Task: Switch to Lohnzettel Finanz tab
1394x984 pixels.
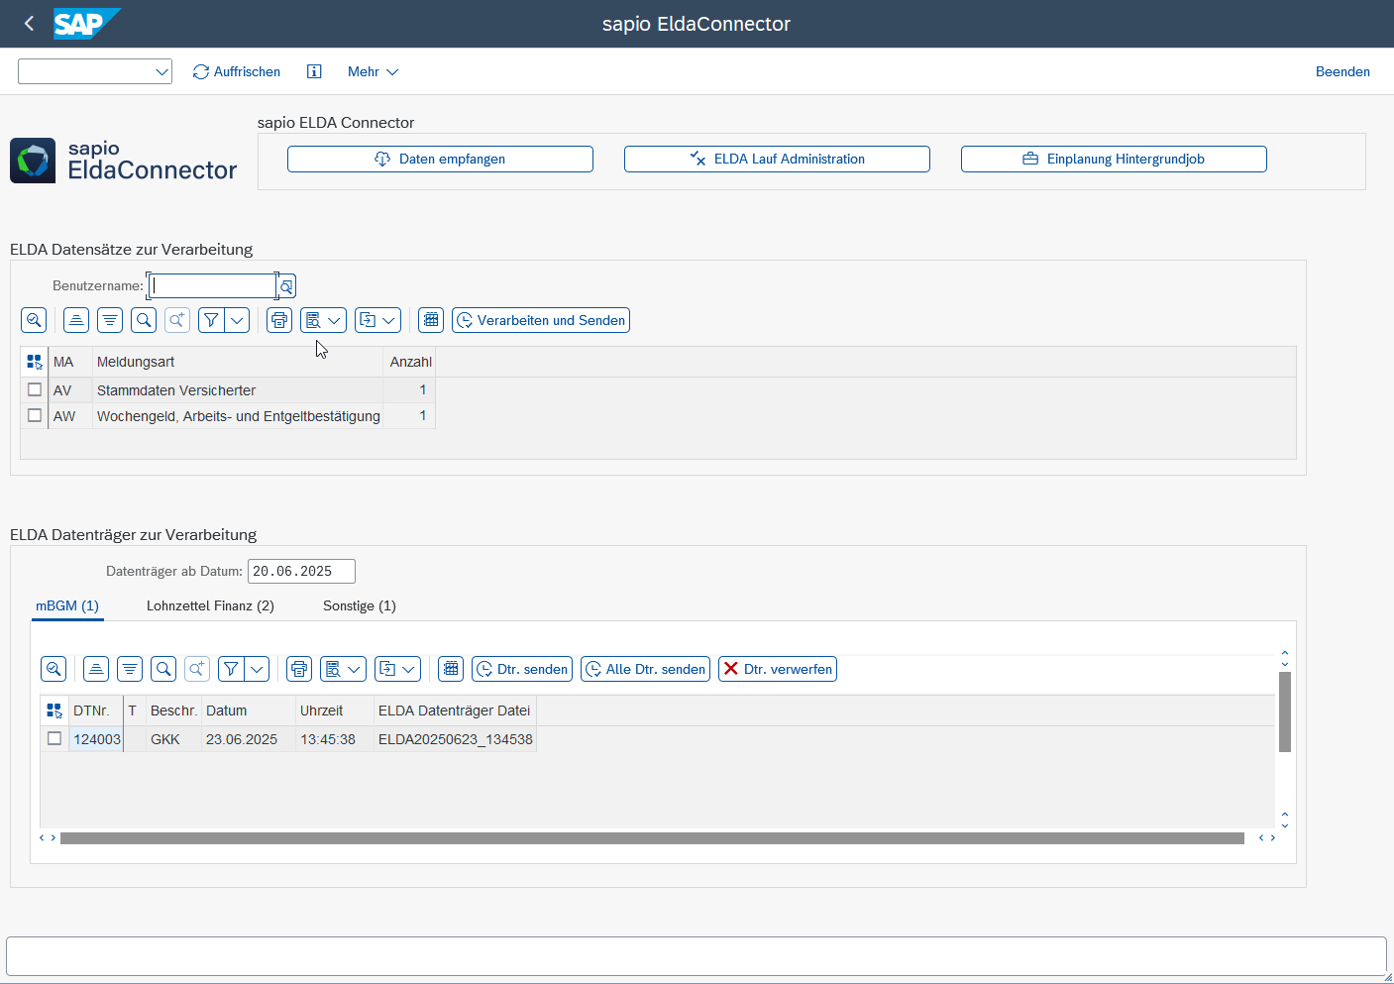Action: click(x=210, y=605)
